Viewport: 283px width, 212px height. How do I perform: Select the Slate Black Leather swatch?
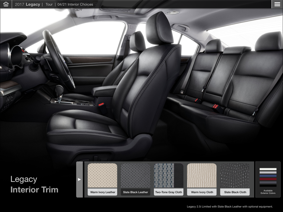pos(135,176)
